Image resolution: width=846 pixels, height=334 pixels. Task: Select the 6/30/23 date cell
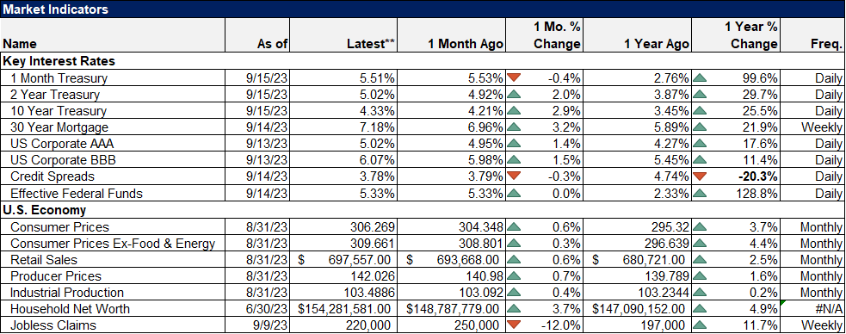(x=257, y=309)
